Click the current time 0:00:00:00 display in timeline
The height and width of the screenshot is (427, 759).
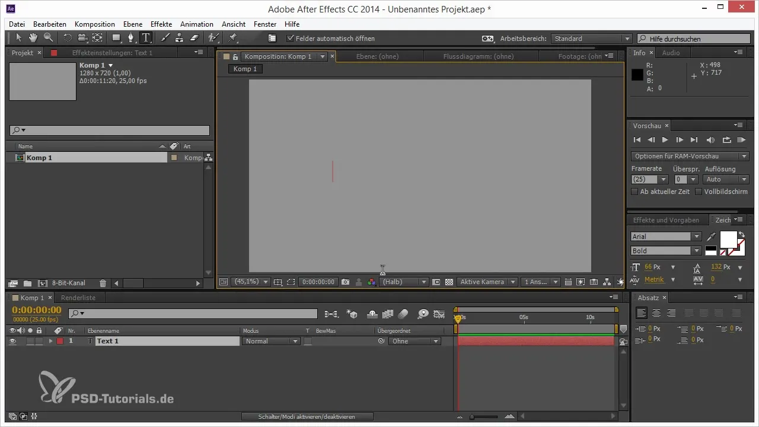click(37, 310)
